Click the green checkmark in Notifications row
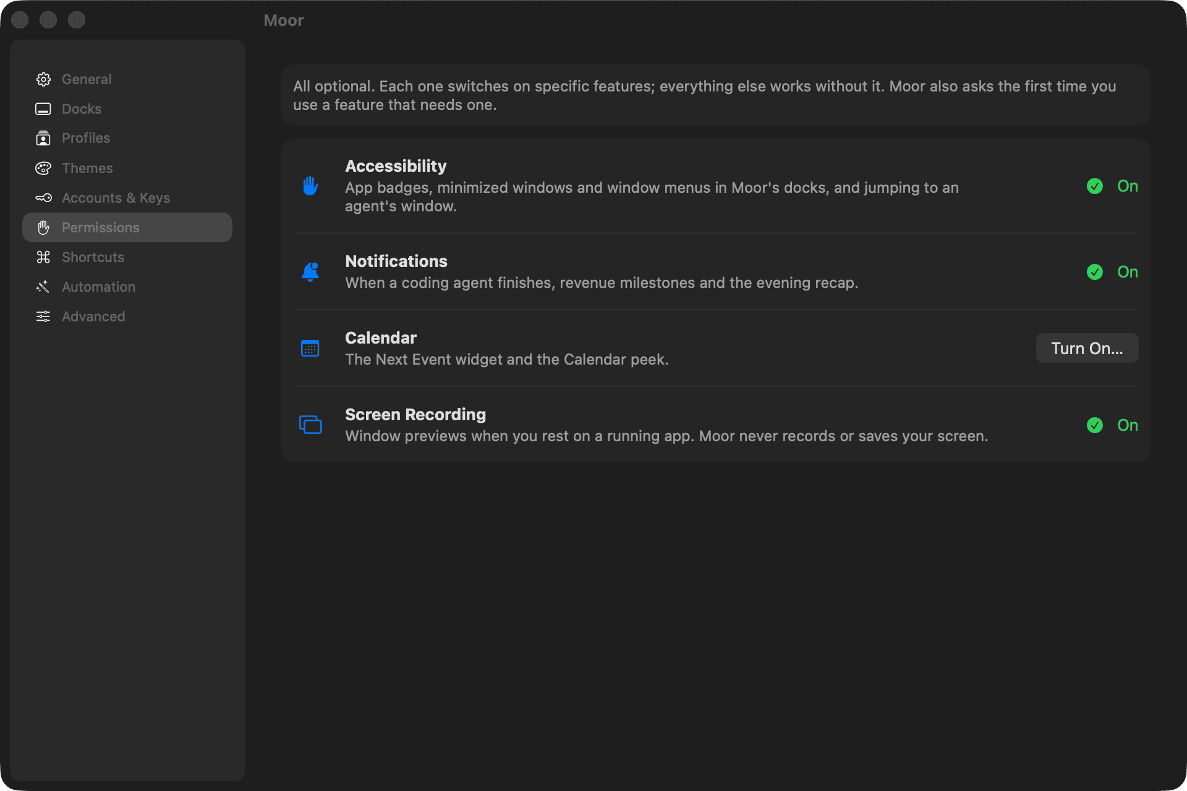This screenshot has height=791, width=1187. pos(1095,272)
